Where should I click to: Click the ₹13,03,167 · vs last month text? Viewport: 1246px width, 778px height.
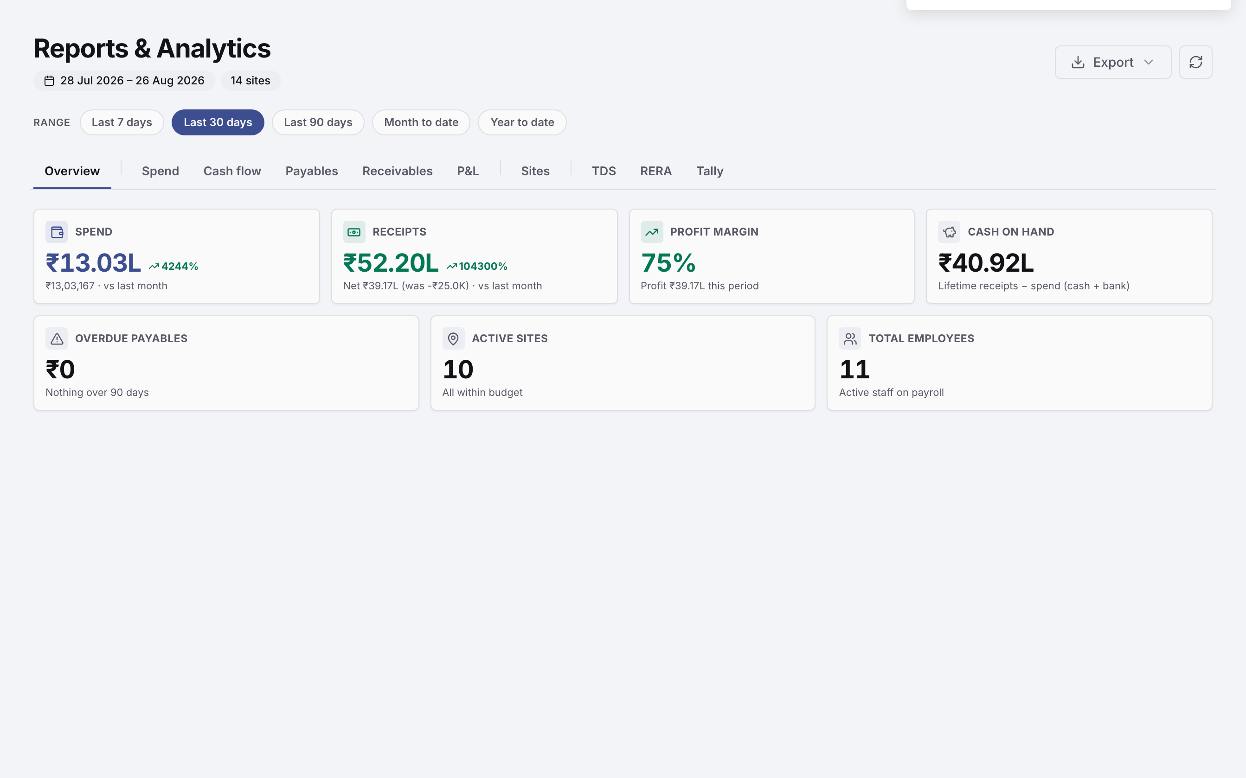click(x=107, y=286)
